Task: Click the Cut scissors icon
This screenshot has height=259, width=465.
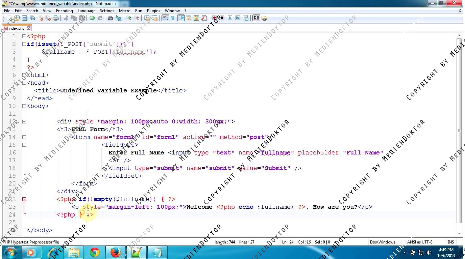Action: pos(66,18)
